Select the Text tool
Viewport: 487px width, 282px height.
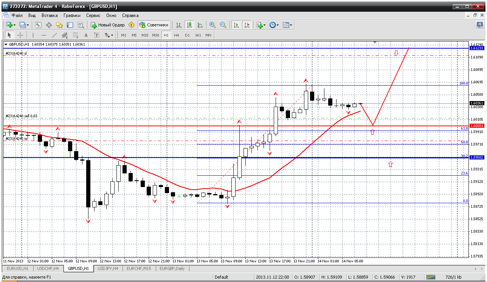point(86,35)
